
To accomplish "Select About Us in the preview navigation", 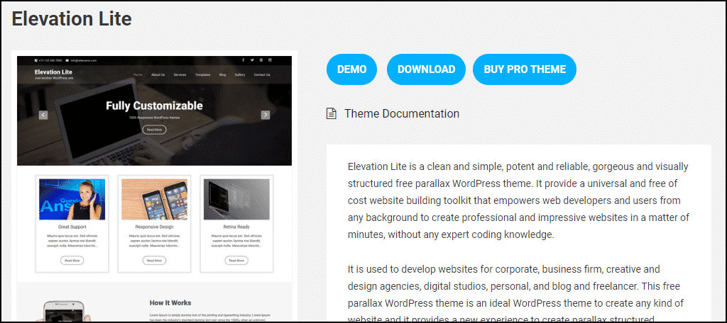I will click(158, 74).
